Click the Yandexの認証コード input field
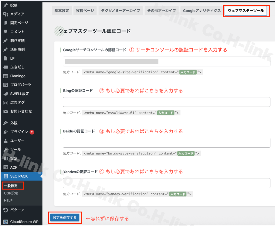This screenshot has height=226, width=275. (x=166, y=183)
